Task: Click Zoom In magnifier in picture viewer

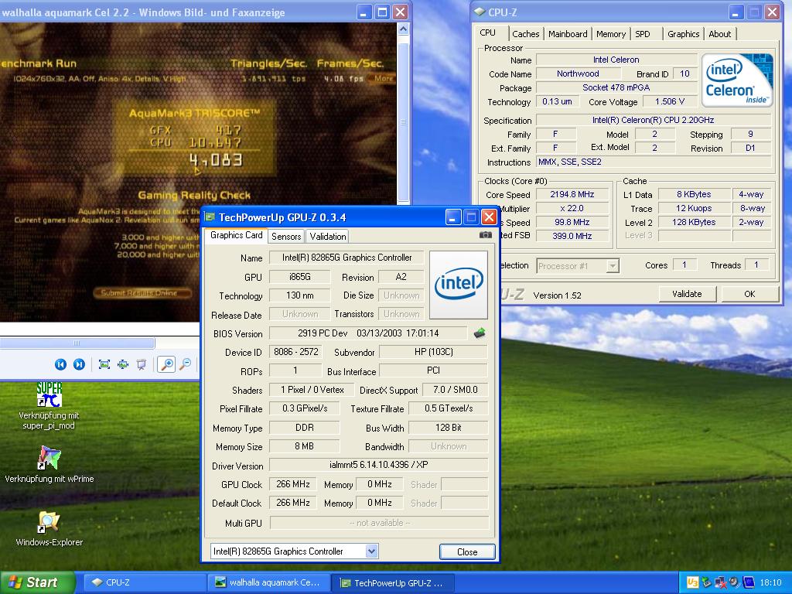Action: [x=167, y=364]
